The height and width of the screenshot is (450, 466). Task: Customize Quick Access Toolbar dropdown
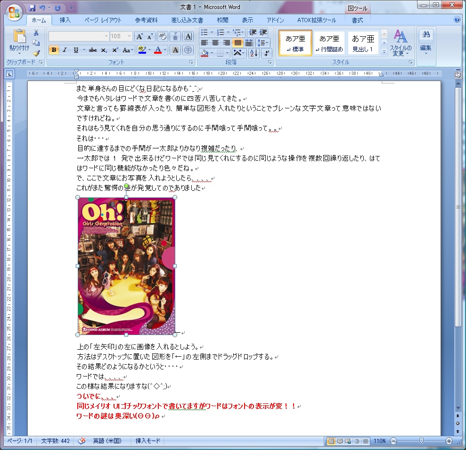tap(71, 8)
